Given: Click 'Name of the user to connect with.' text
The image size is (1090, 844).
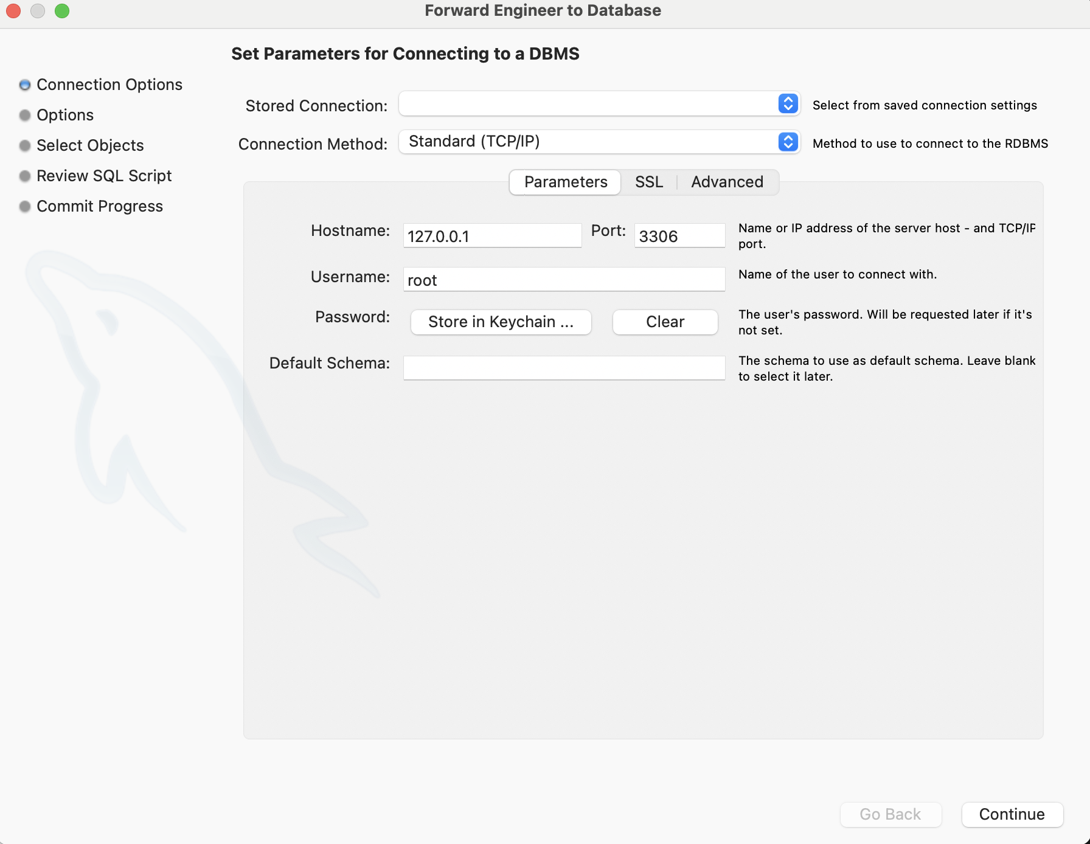Looking at the screenshot, I should click(x=838, y=274).
